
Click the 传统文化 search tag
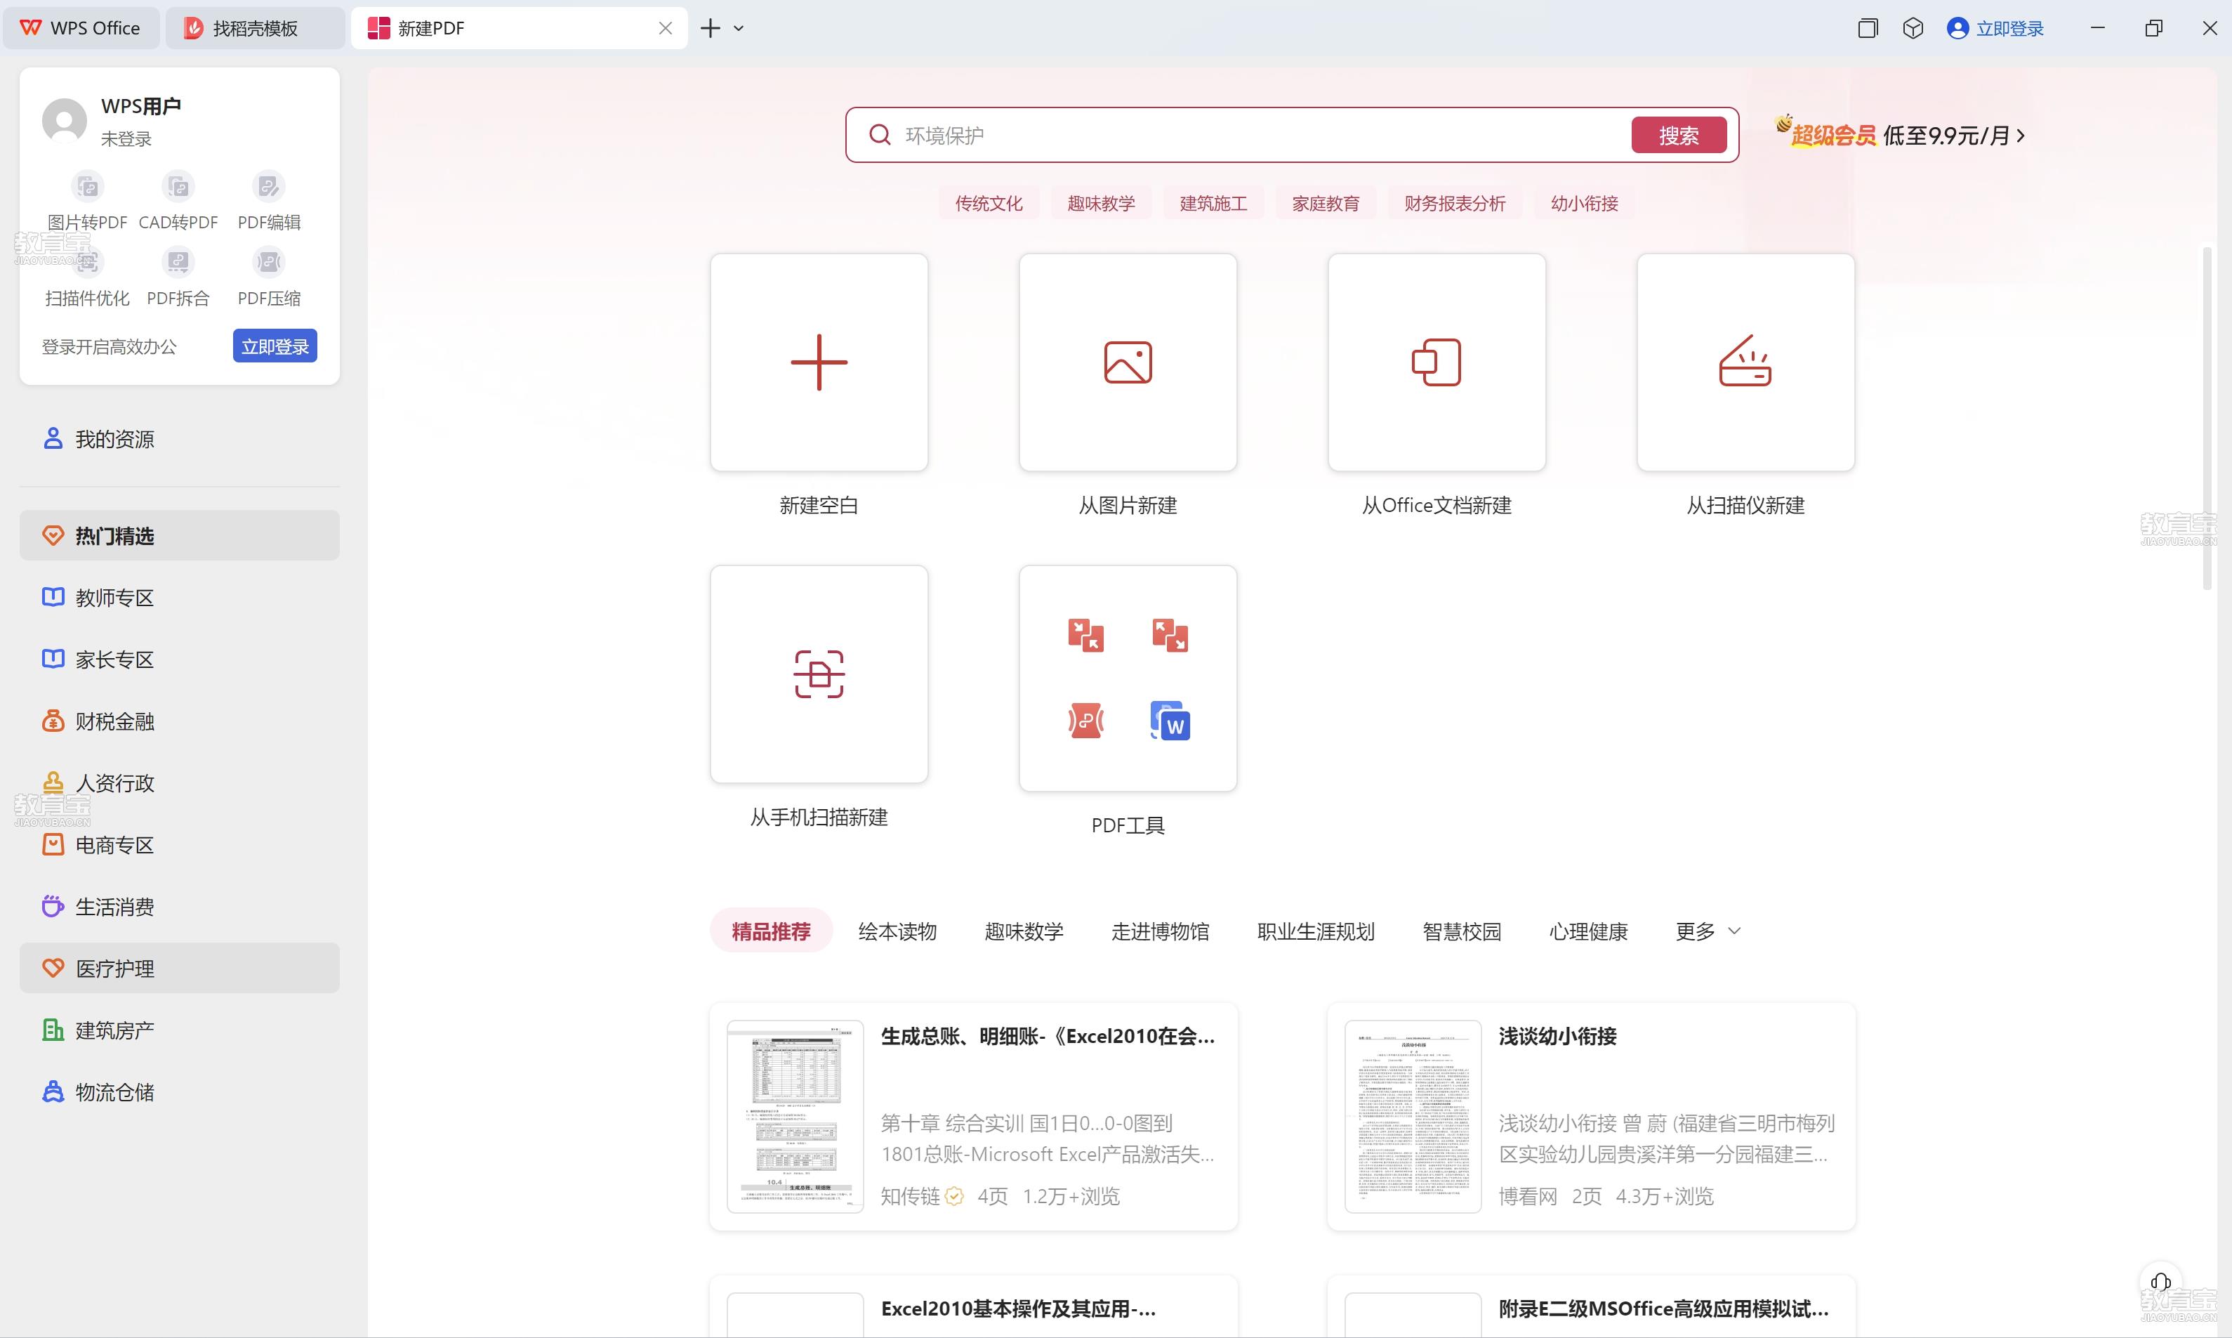click(989, 204)
